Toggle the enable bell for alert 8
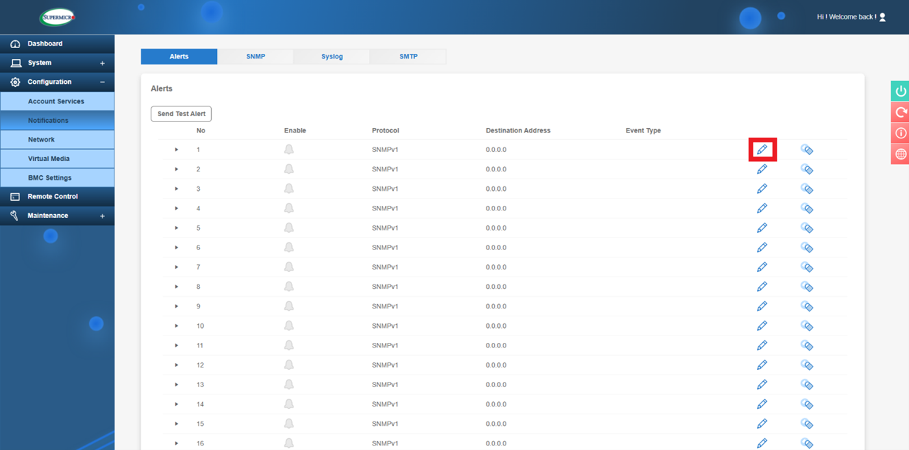The width and height of the screenshot is (909, 450). (x=289, y=286)
